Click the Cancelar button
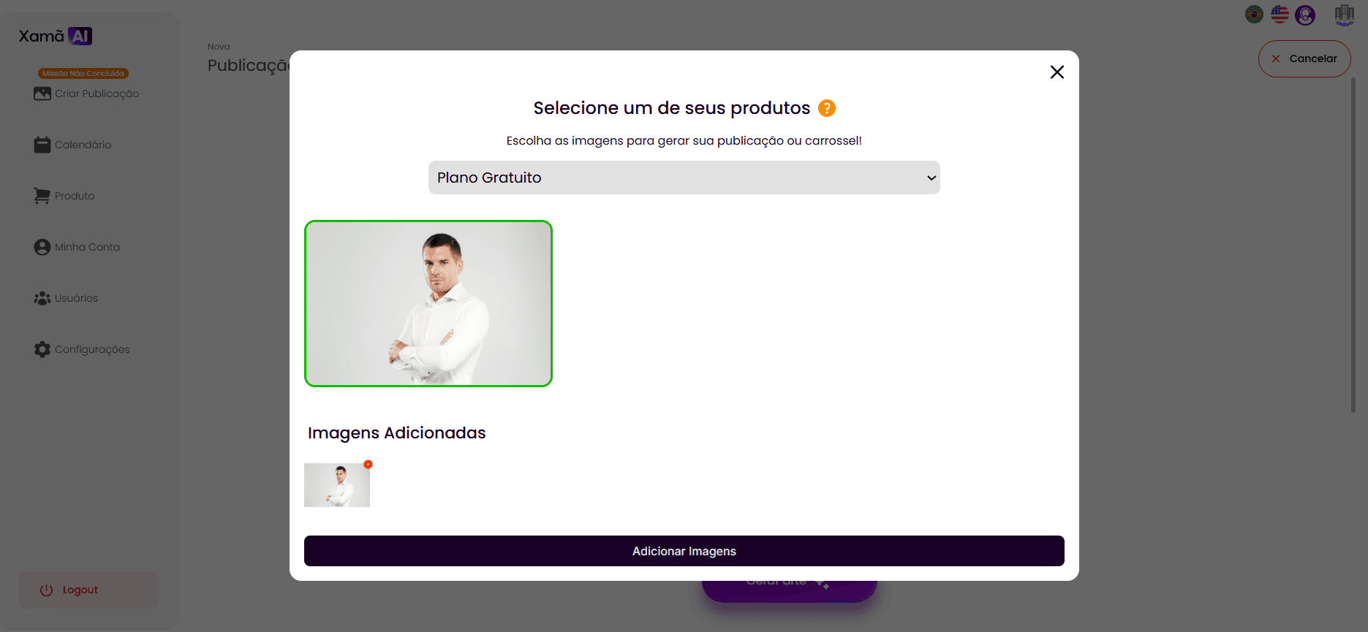Viewport: 1368px width, 632px height. 1304,58
